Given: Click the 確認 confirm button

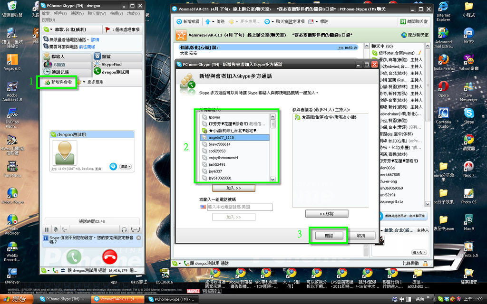Looking at the screenshot, I should click(x=329, y=236).
